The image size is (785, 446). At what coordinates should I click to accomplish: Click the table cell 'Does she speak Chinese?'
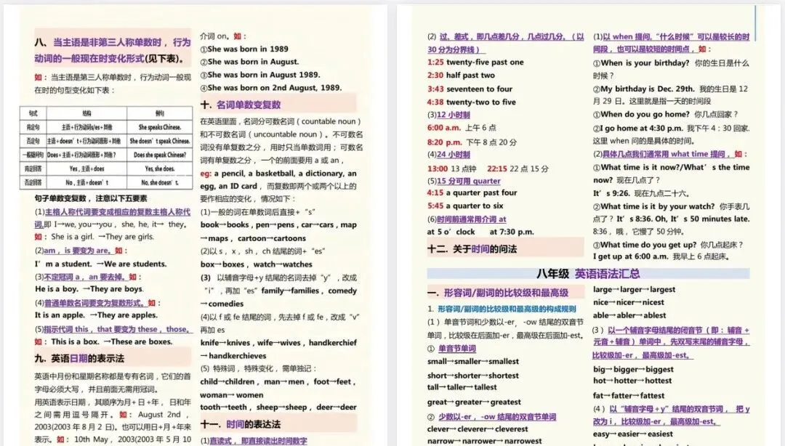160,155
